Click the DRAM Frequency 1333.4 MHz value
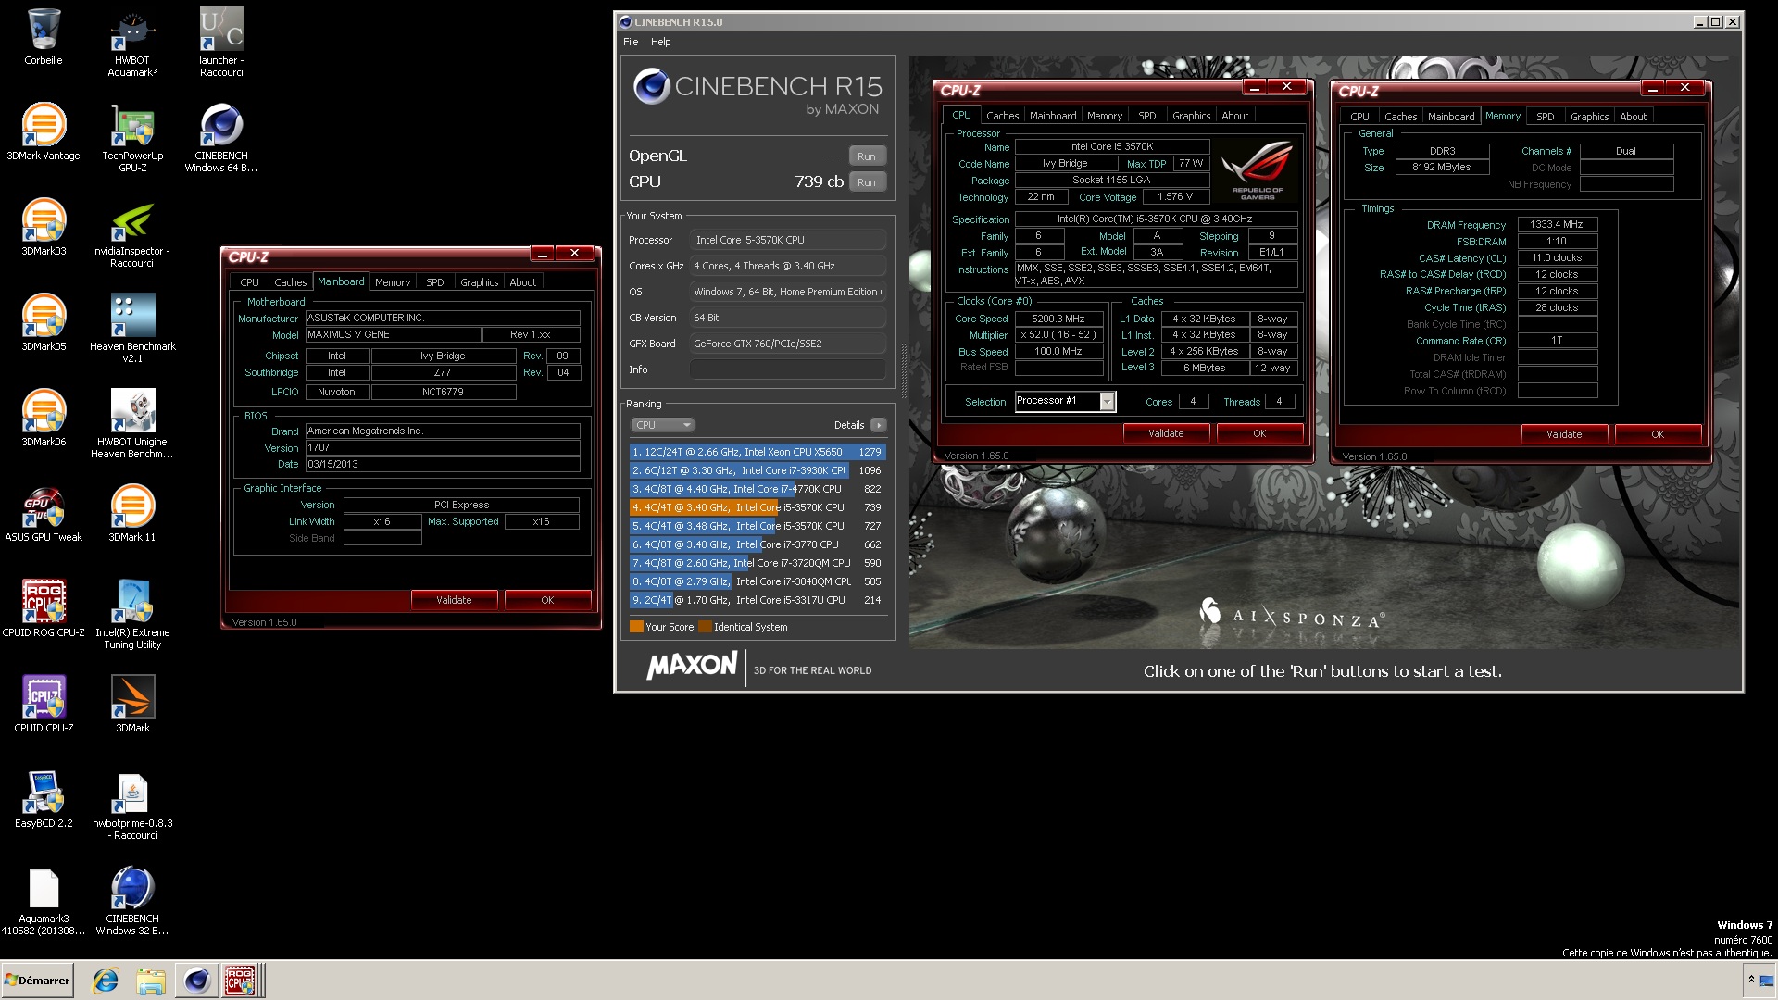 tap(1557, 225)
